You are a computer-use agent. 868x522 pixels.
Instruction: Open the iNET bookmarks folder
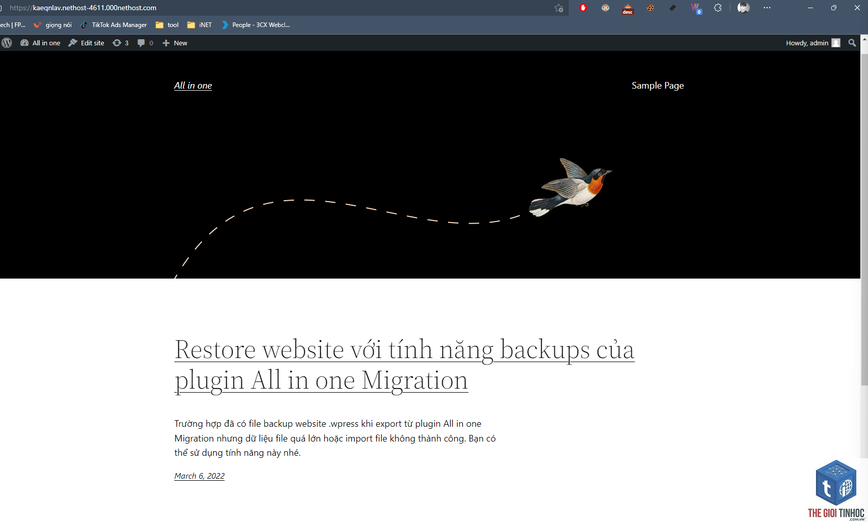click(199, 24)
